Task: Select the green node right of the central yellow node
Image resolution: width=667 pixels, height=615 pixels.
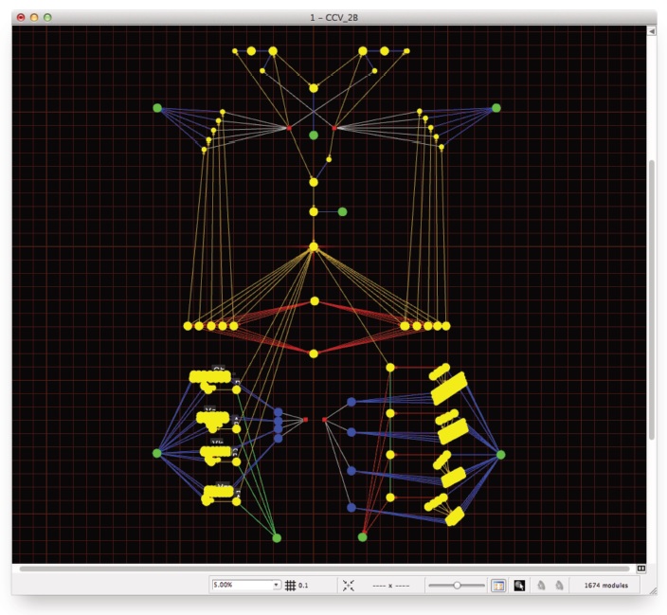Action: pyautogui.click(x=342, y=211)
